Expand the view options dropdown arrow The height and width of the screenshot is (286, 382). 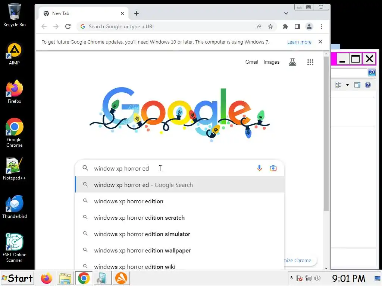tap(347, 85)
